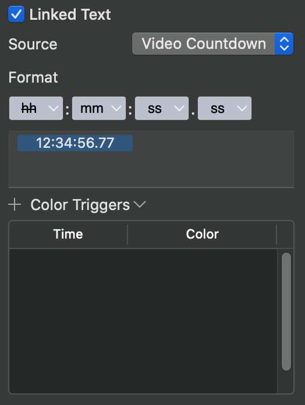305x405 pixels.
Task: Expand the Color Triggers chevron menu
Action: point(140,205)
